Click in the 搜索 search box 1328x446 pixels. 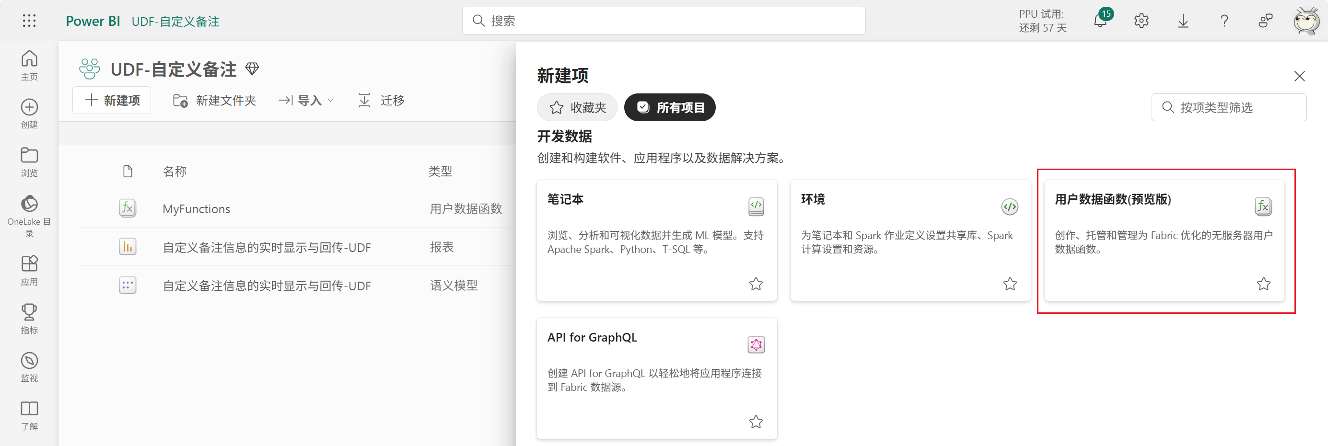click(x=664, y=21)
